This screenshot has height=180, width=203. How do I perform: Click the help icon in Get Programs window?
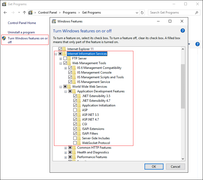(198, 44)
